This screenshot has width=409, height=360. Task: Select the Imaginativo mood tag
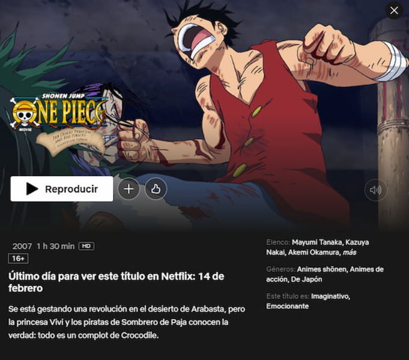tap(330, 296)
